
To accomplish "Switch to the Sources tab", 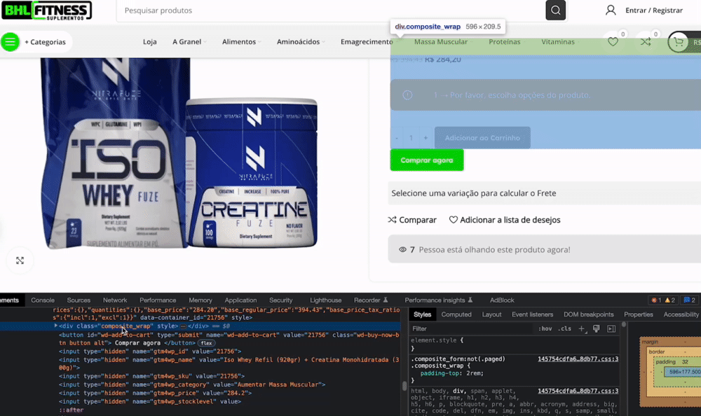I will (x=79, y=300).
